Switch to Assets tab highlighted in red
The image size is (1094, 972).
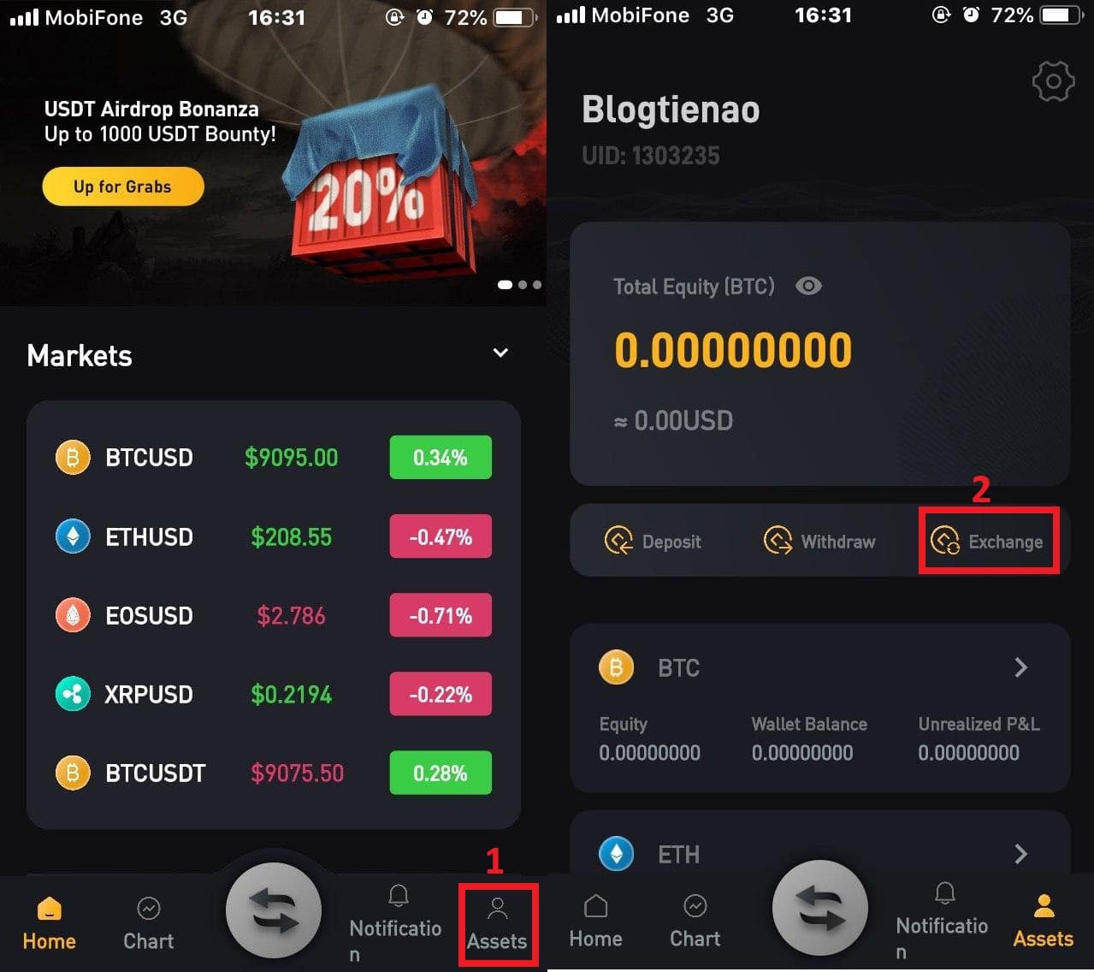498,925
